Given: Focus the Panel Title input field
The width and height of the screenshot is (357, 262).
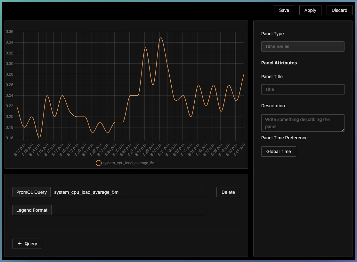Looking at the screenshot, I should 303,89.
